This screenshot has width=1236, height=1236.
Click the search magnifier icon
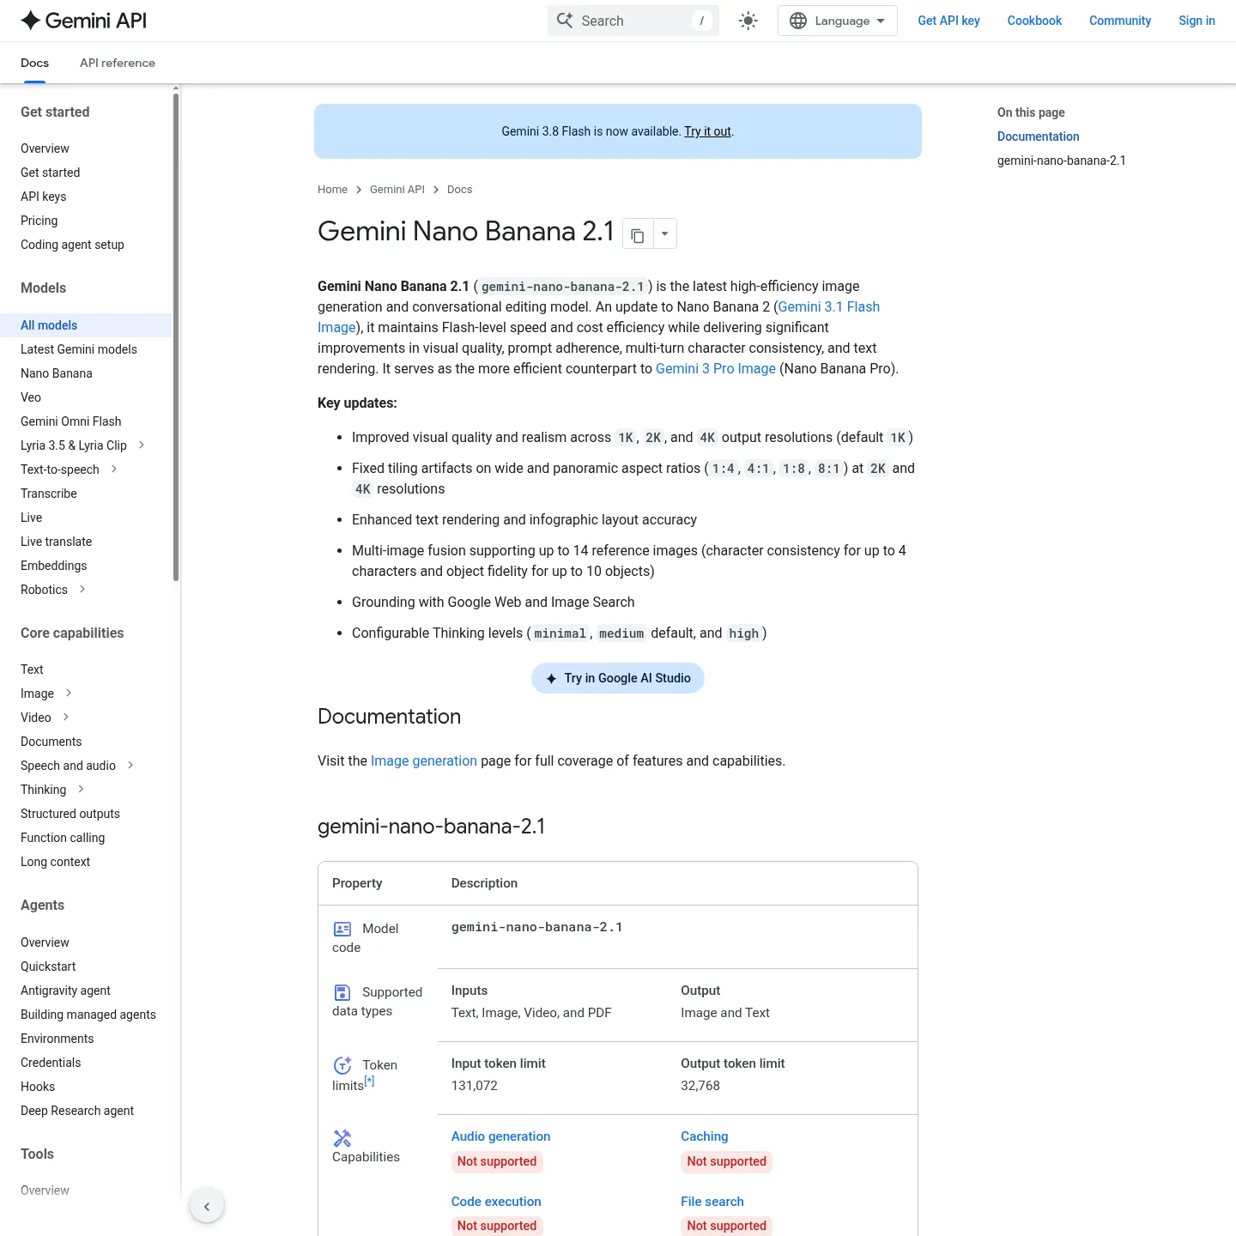tap(565, 21)
